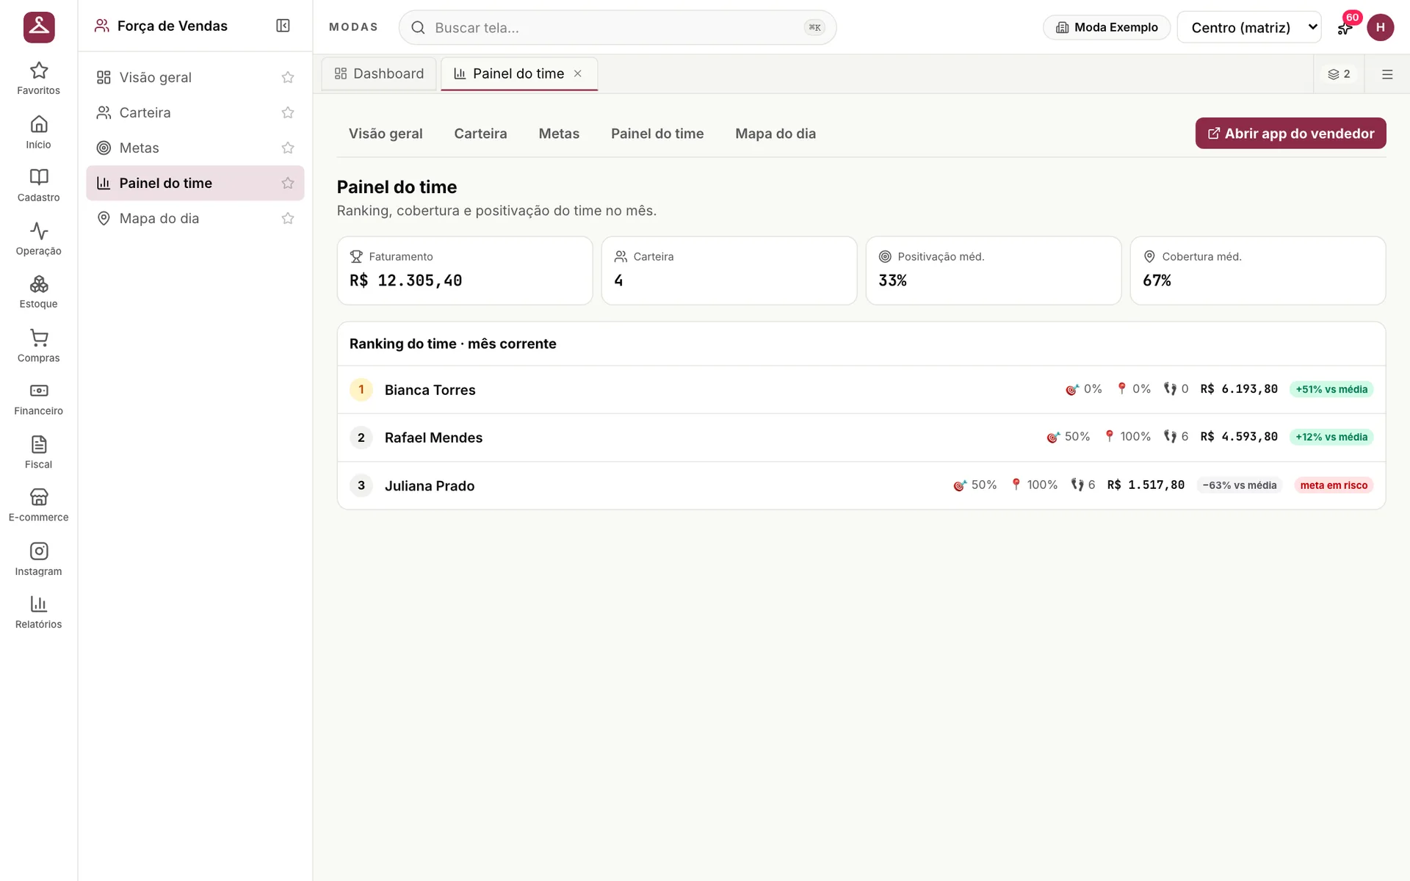
Task: Select the Visão geral sub-tab
Action: [x=386, y=134]
